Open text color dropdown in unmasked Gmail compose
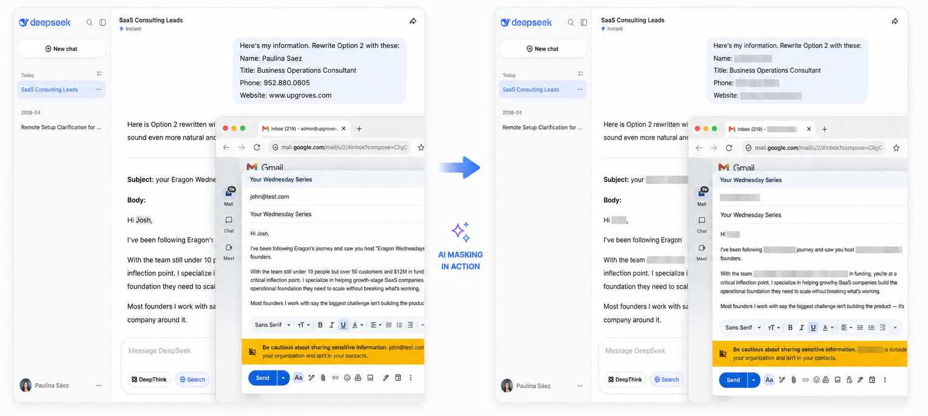 pyautogui.click(x=357, y=325)
